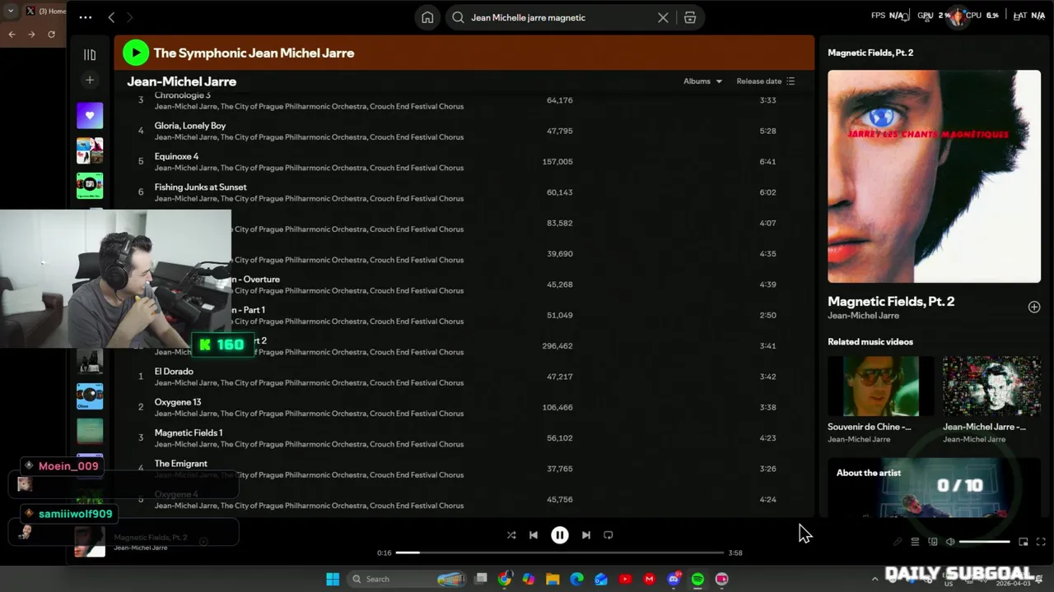
Task: Adjust the Spotify volume slider
Action: coord(984,542)
